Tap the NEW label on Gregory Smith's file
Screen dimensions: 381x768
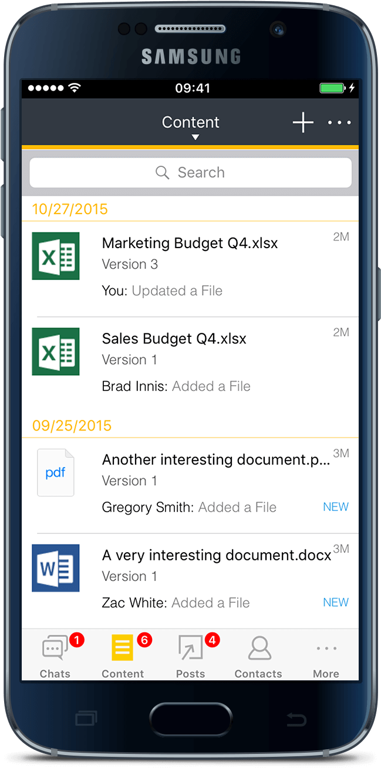pos(336,507)
